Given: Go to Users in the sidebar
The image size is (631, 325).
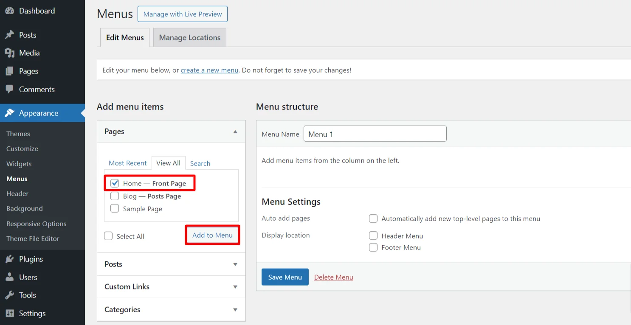Looking at the screenshot, I should click(x=42, y=277).
